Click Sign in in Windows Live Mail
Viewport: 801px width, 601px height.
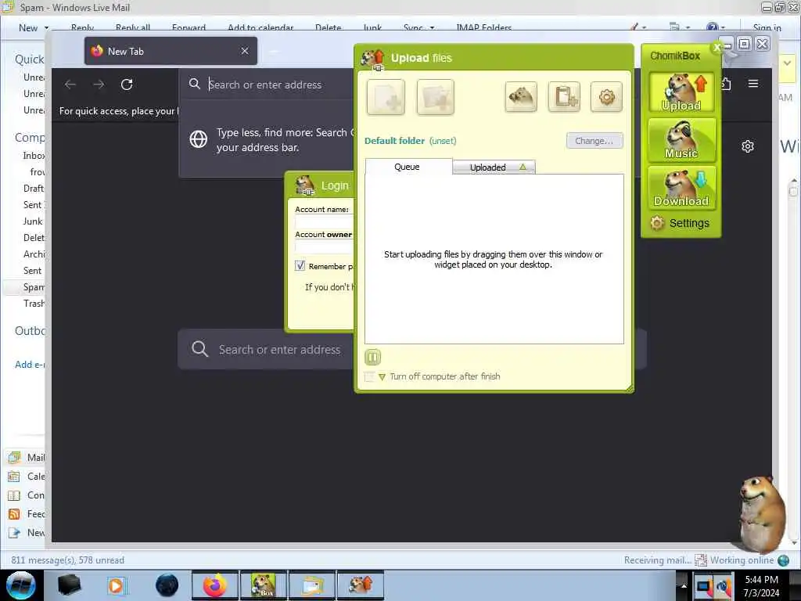point(767,27)
